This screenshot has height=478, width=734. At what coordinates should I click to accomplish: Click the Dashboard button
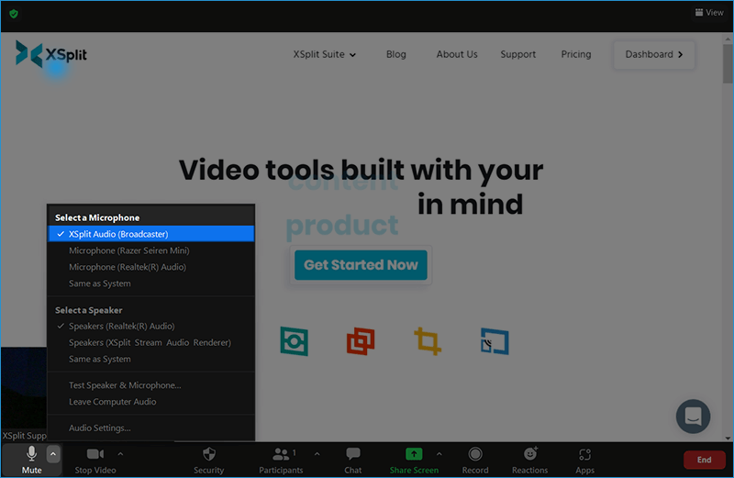click(x=654, y=55)
